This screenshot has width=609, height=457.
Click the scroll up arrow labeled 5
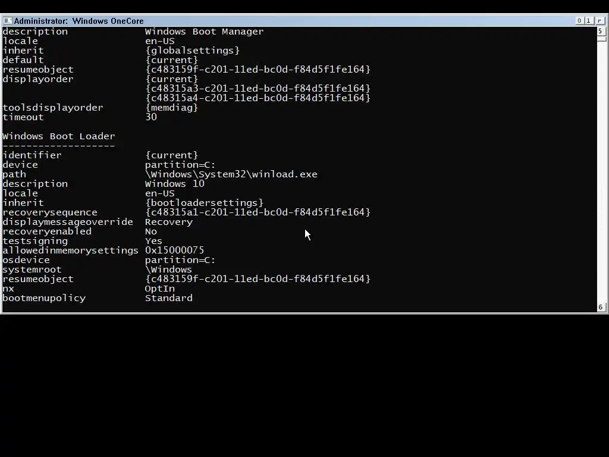click(x=601, y=31)
